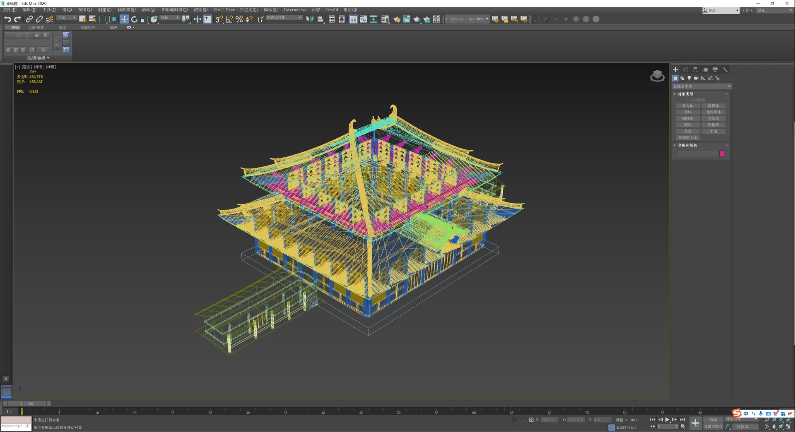The image size is (795, 432).
Task: Collapse the 名称和颜色 rollout
Action: pyautogui.click(x=687, y=145)
